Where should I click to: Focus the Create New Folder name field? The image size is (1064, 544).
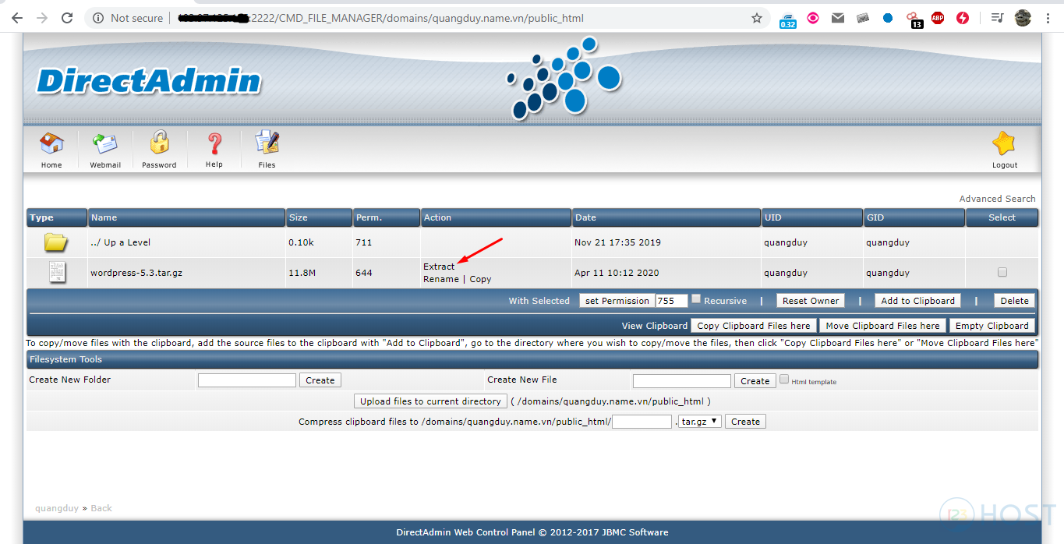pos(247,380)
